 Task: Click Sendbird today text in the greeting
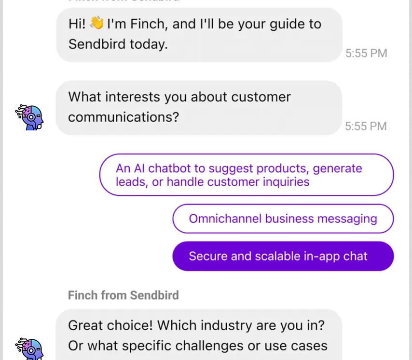coord(118,44)
